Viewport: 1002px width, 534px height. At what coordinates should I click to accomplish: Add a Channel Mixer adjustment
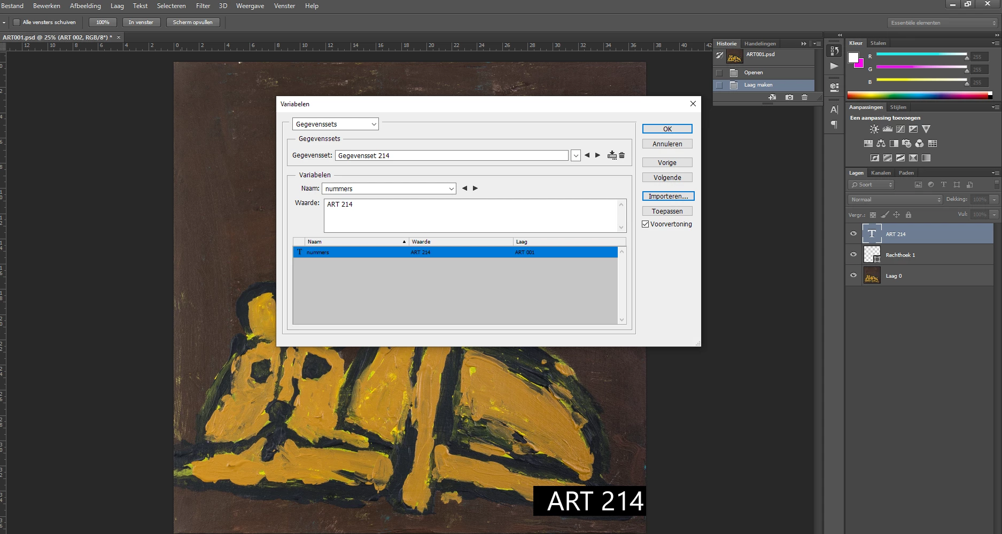pyautogui.click(x=920, y=144)
